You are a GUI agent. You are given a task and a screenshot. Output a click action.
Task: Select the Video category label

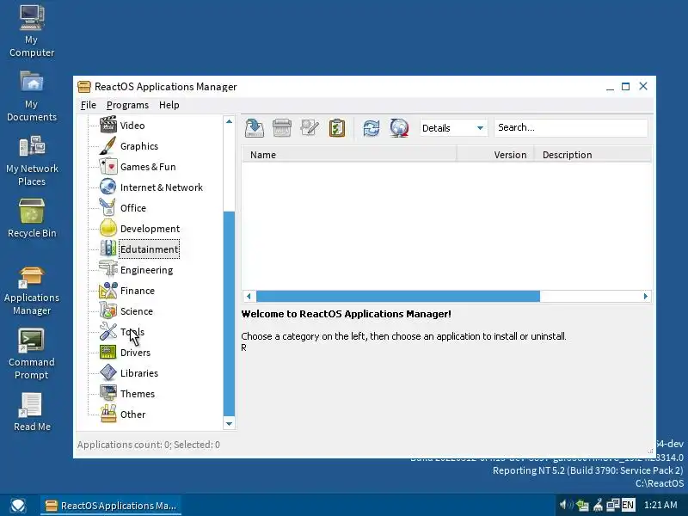pyautogui.click(x=132, y=126)
